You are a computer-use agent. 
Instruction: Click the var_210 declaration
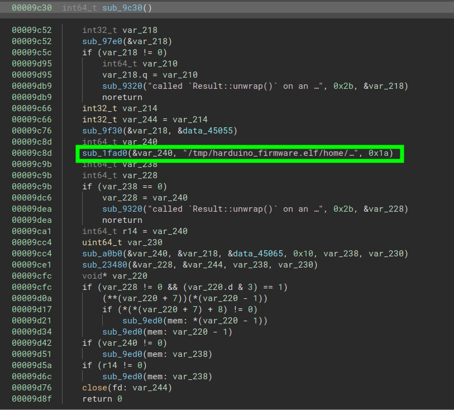tap(140, 64)
